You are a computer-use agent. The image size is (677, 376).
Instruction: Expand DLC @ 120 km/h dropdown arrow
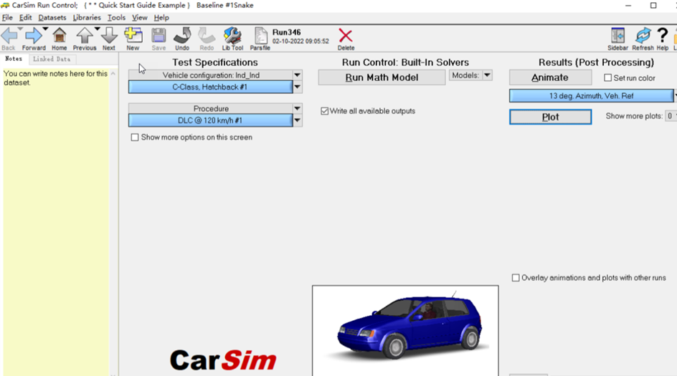click(x=298, y=120)
